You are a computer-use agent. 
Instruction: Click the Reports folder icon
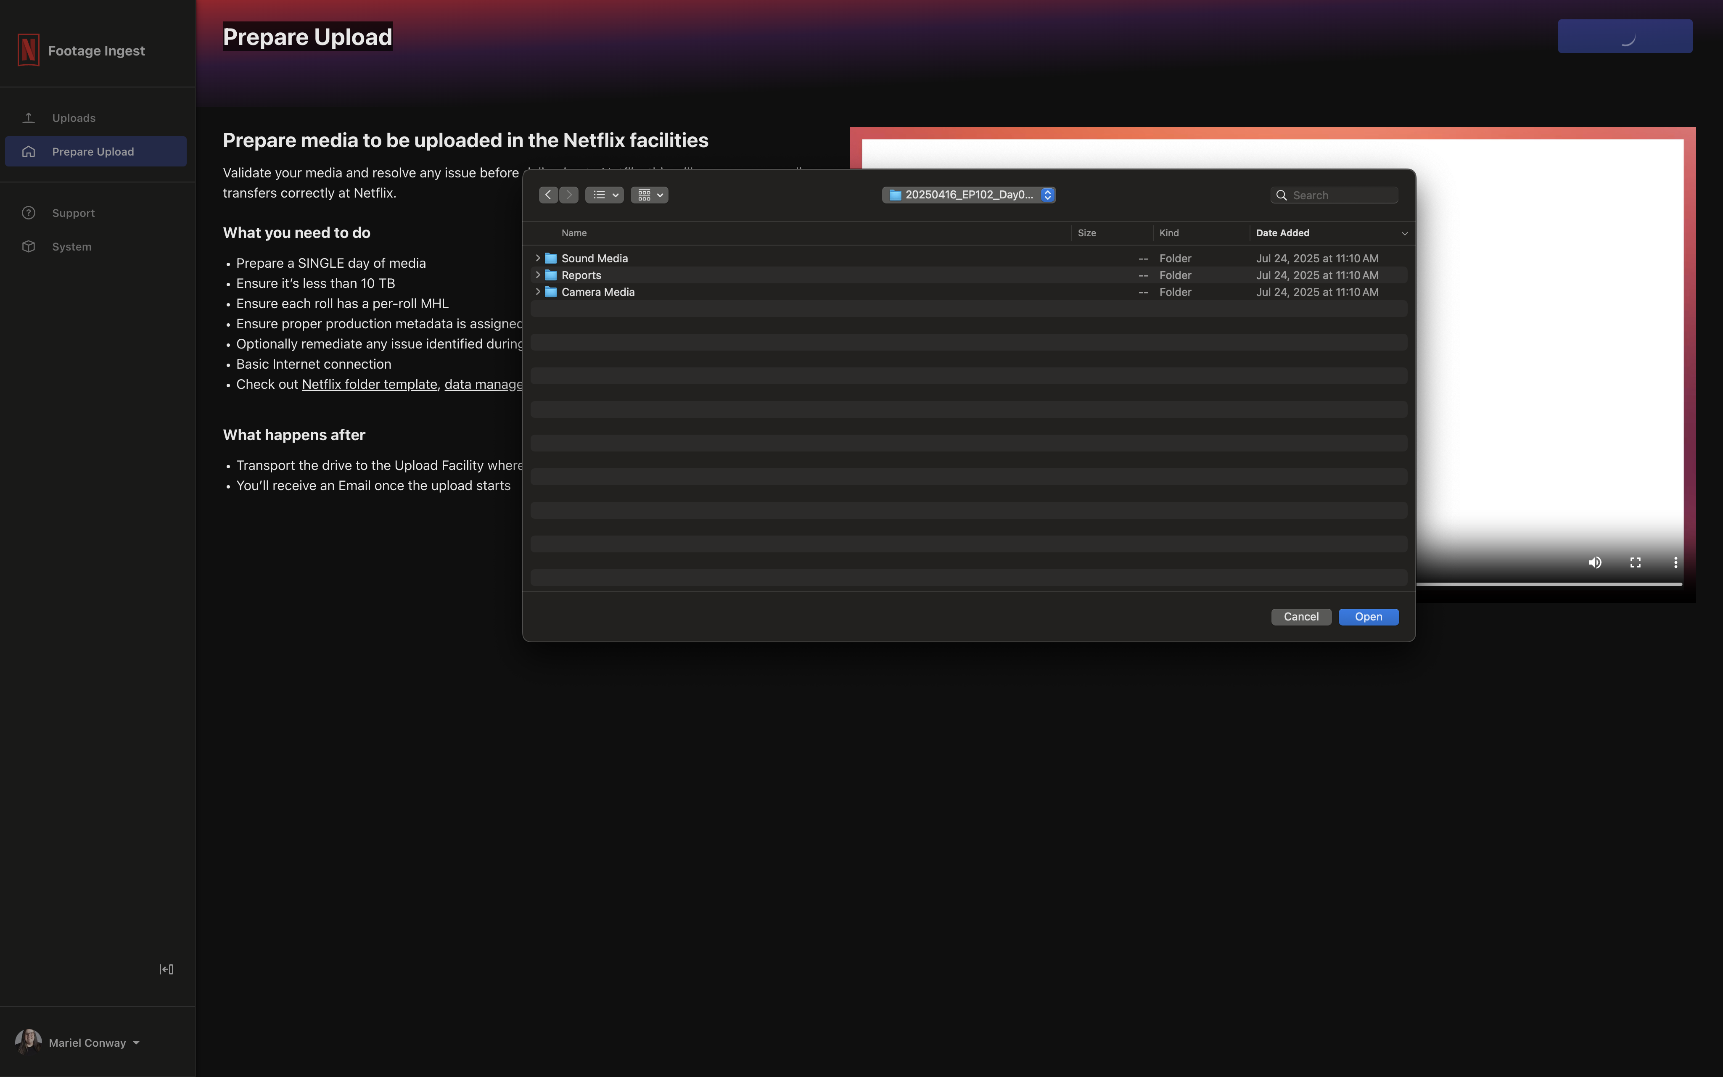[x=551, y=275]
